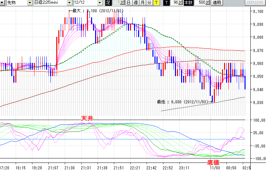Select the minute 分 candlestick period
Viewport: 266px width, 170px height.
tap(149, 3)
